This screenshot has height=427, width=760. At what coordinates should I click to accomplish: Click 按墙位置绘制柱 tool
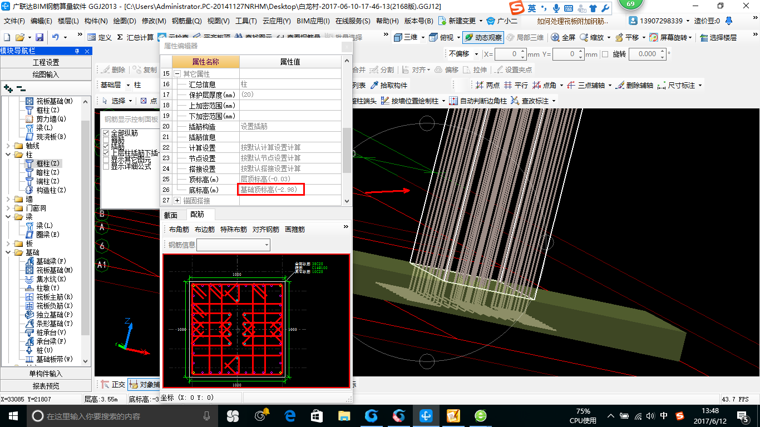click(409, 101)
